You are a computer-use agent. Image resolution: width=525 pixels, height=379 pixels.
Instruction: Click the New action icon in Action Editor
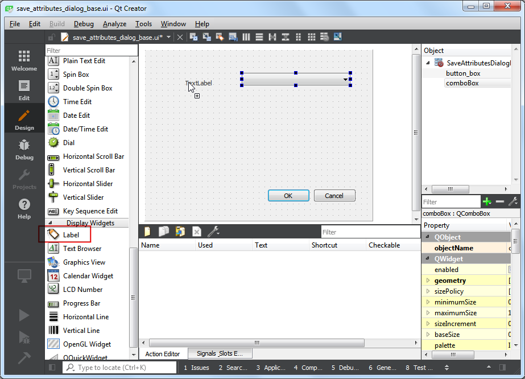(x=147, y=232)
